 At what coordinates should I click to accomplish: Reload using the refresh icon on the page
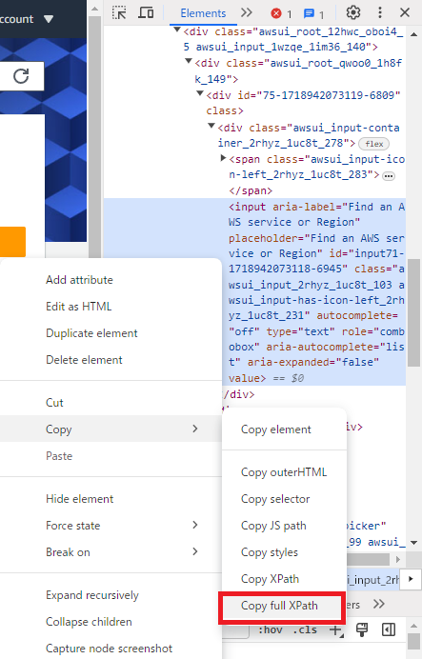[x=21, y=76]
